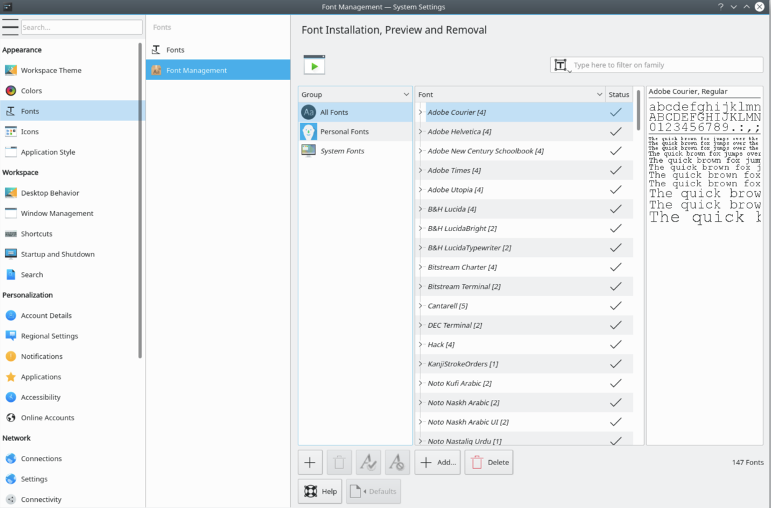This screenshot has height=508, width=771.
Task: Select B&H LucidaTypewriter [2] row
Action: pyautogui.click(x=524, y=248)
